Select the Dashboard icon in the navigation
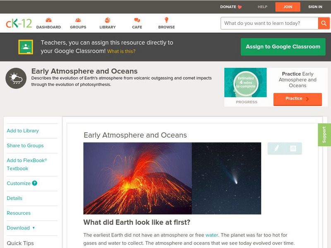This screenshot has width=331, height=248. (50, 19)
